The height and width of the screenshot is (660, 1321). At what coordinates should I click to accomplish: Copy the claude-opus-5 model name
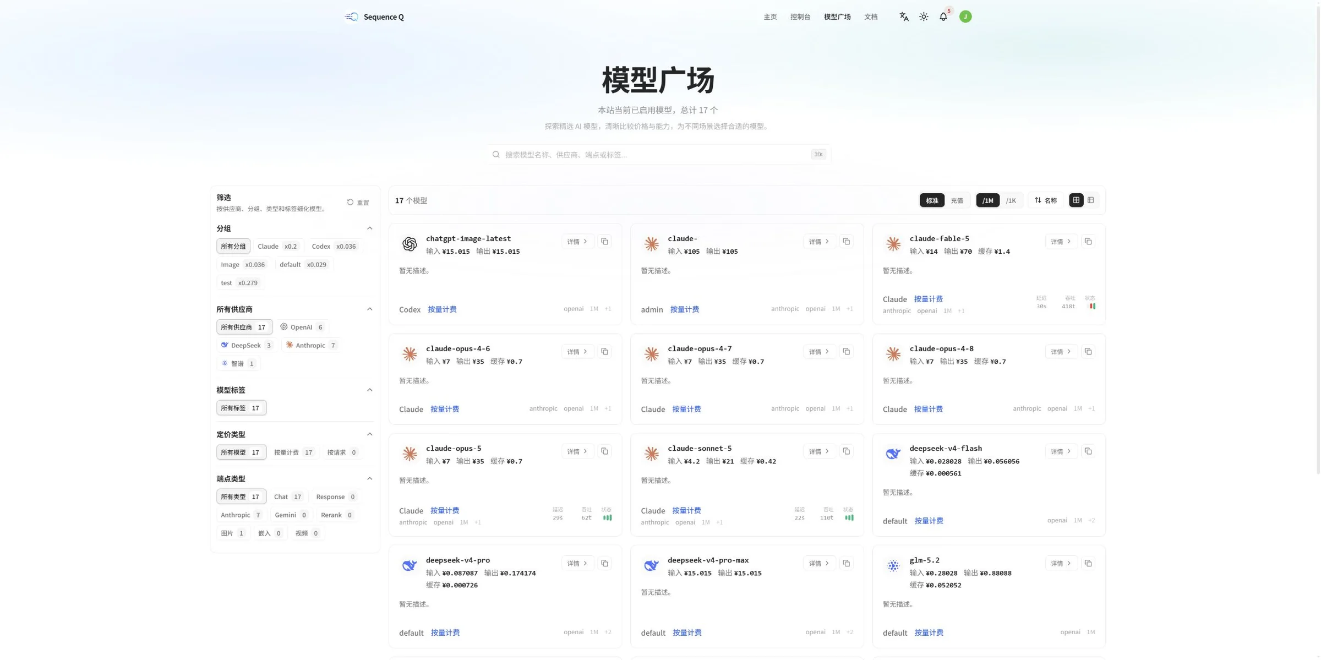pyautogui.click(x=604, y=451)
